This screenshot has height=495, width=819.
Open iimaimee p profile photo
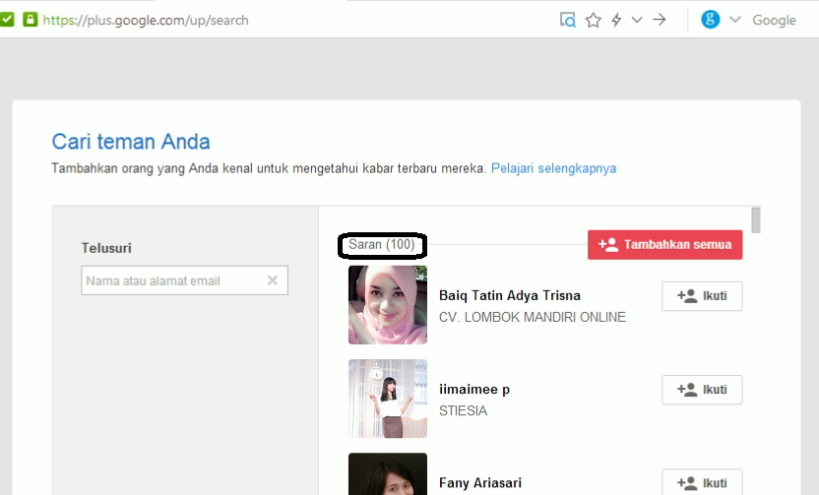pos(388,399)
